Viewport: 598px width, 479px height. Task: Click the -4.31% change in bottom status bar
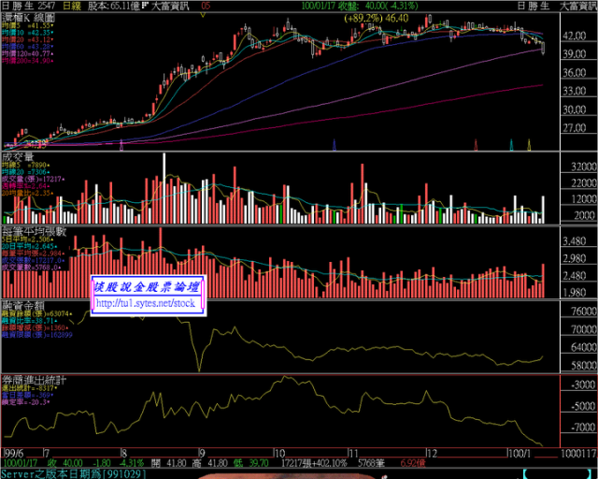pyautogui.click(x=132, y=463)
